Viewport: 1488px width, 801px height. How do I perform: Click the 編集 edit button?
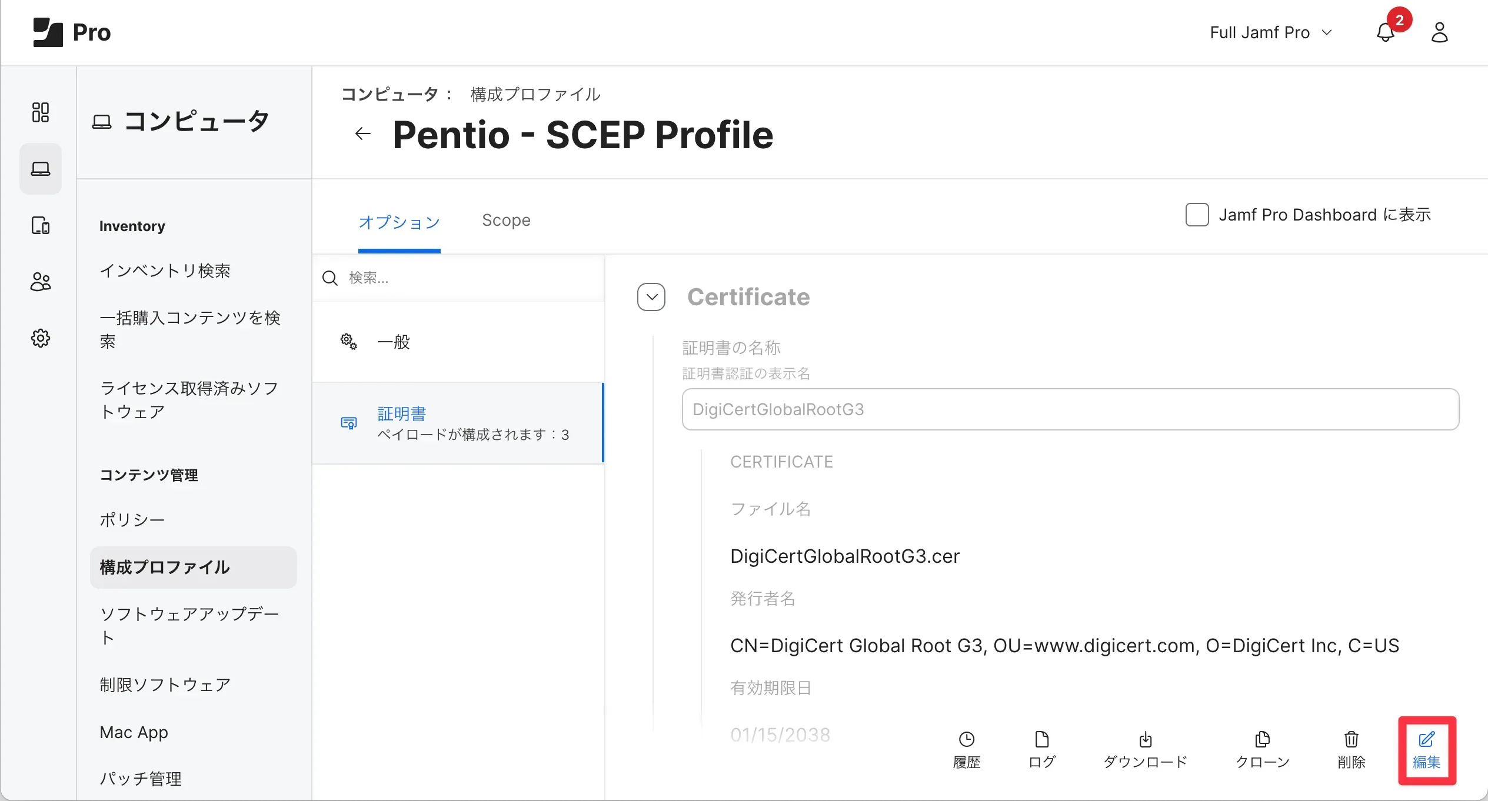point(1426,750)
